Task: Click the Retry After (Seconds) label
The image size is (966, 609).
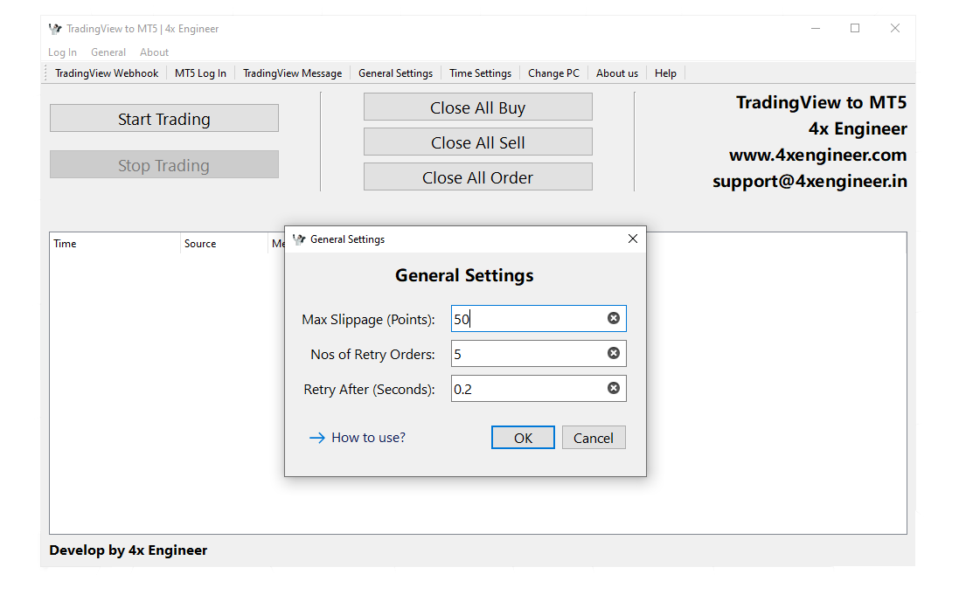Action: pos(370,390)
